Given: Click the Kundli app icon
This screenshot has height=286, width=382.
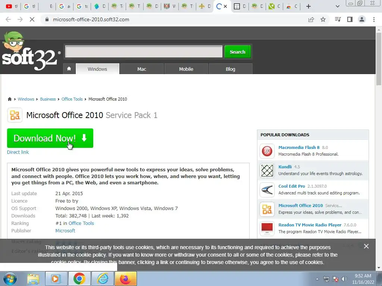Looking at the screenshot, I should [x=267, y=171].
